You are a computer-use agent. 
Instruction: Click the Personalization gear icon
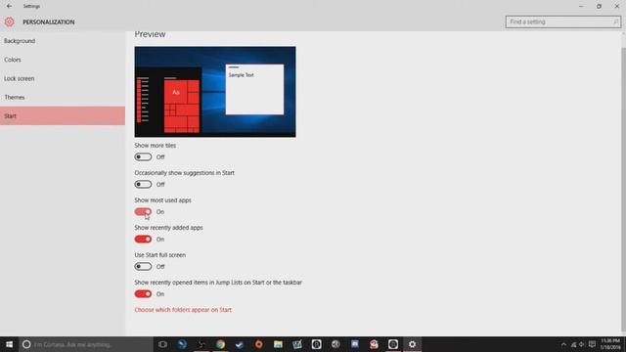click(9, 22)
